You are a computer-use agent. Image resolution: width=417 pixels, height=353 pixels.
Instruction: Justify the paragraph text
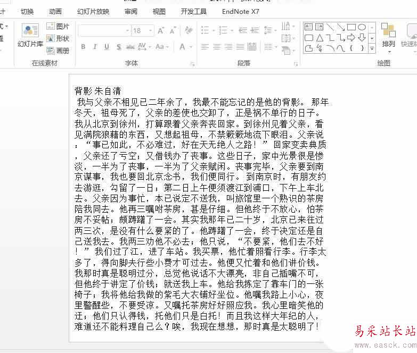pos(240,47)
